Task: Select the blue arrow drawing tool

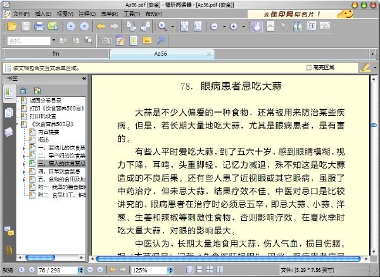Action: tap(160, 40)
